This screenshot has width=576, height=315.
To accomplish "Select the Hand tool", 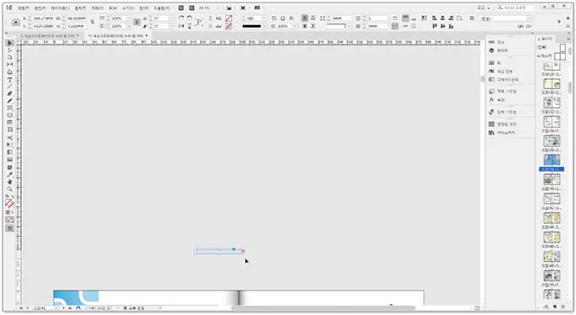I will (x=10, y=181).
